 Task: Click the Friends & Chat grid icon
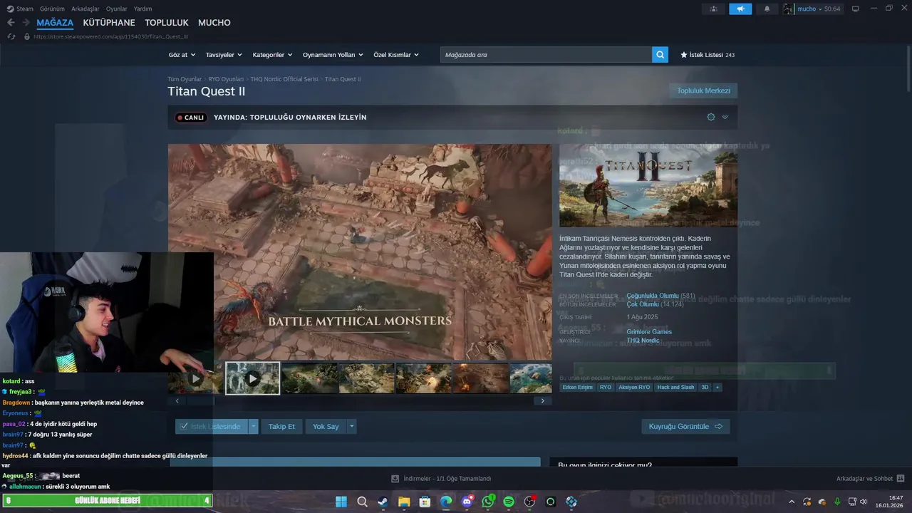coord(901,479)
